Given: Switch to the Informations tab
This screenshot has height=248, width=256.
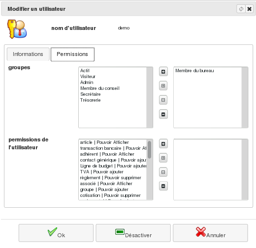Looking at the screenshot, I should click(x=28, y=54).
